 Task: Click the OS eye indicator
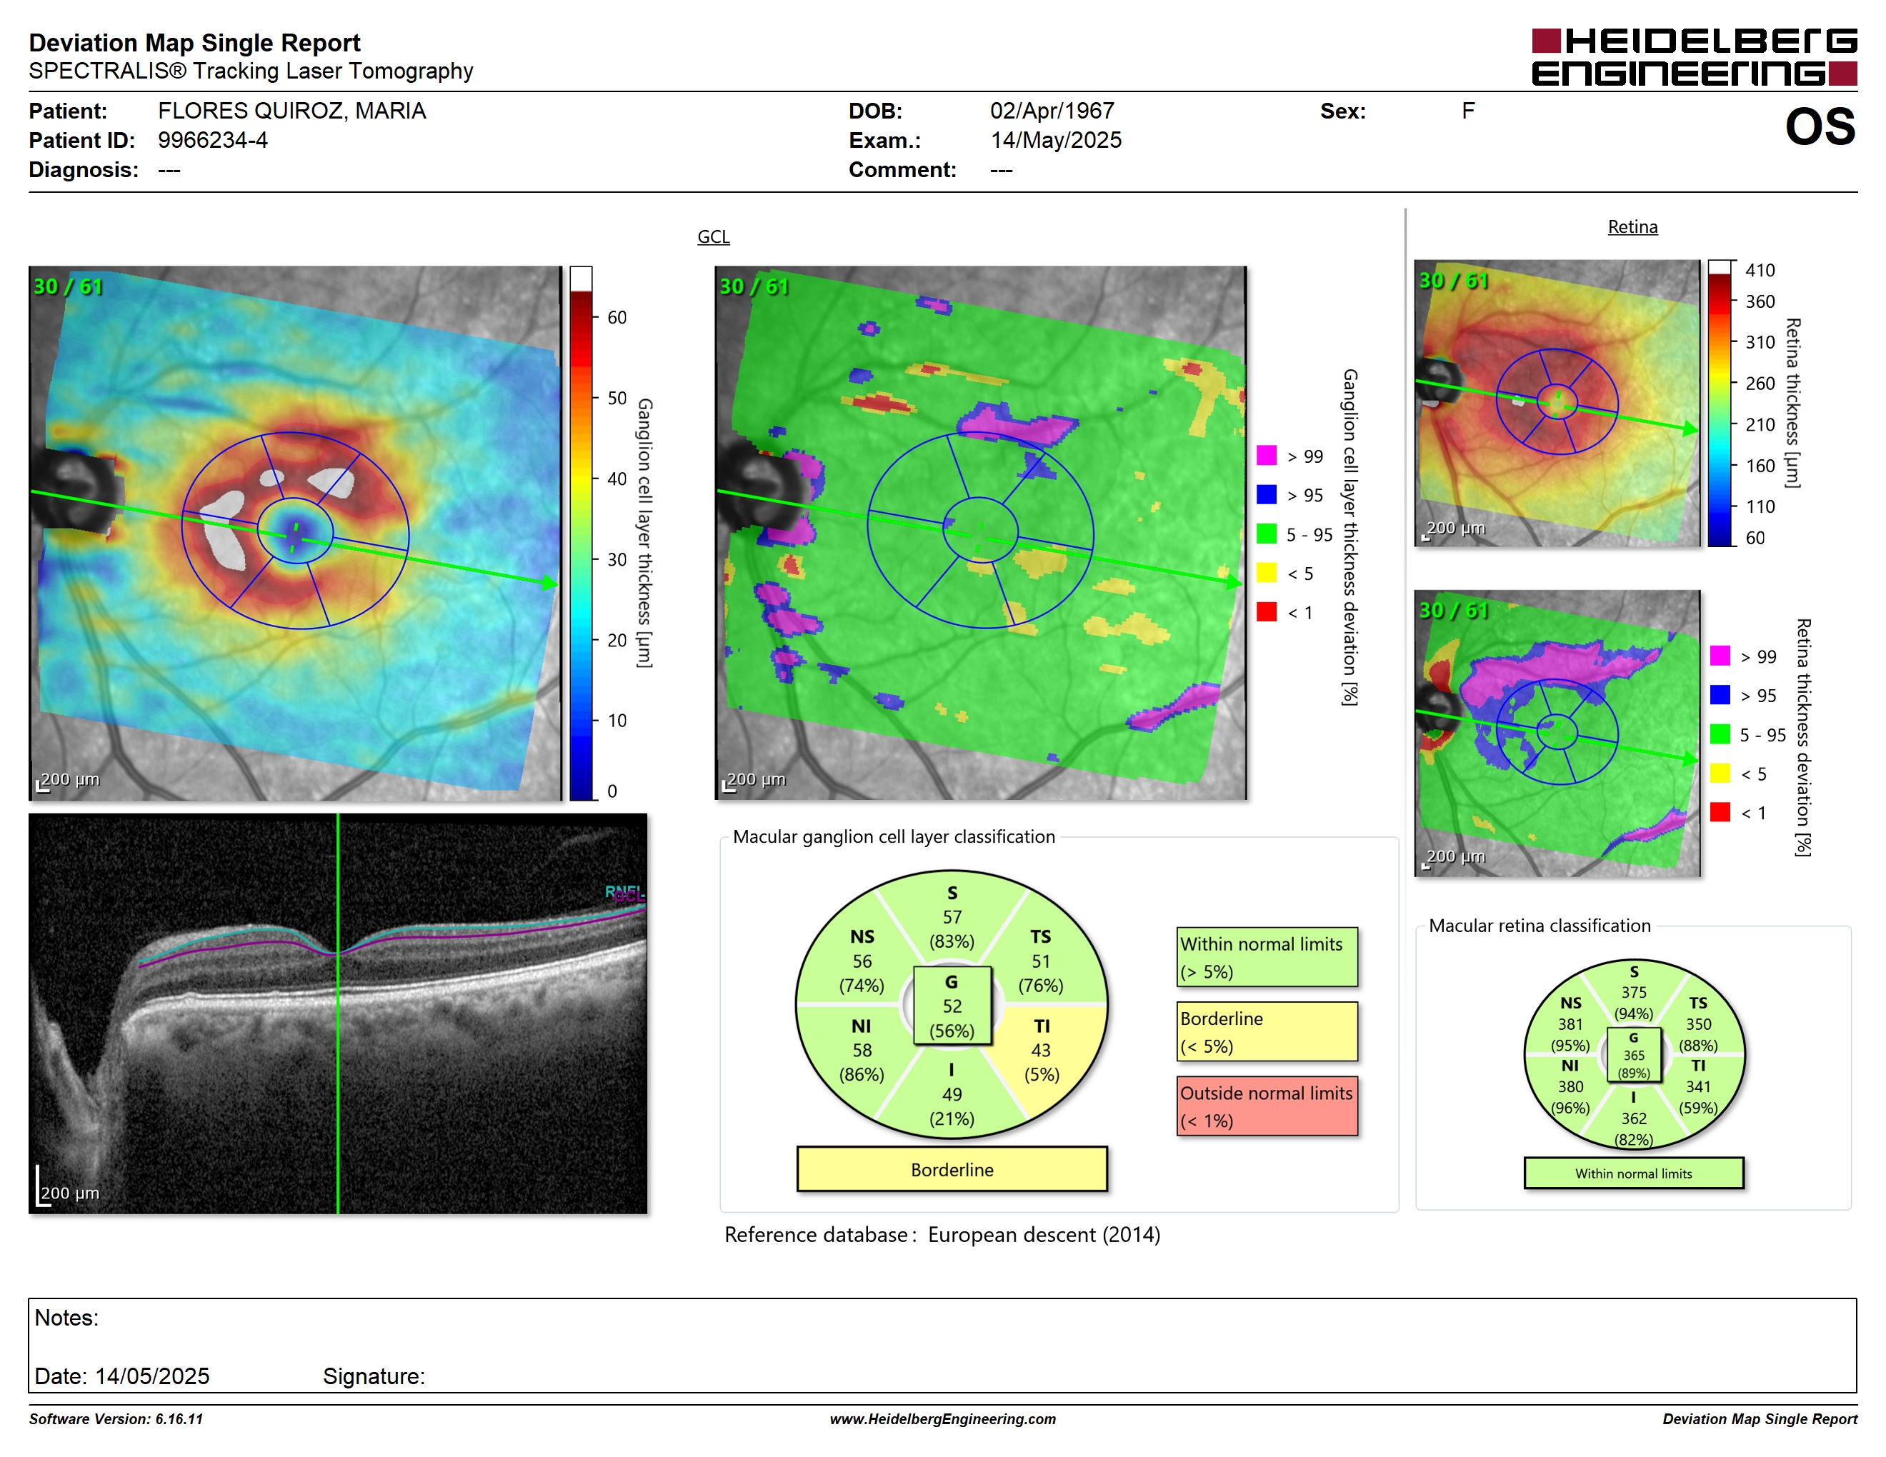(x=1820, y=126)
